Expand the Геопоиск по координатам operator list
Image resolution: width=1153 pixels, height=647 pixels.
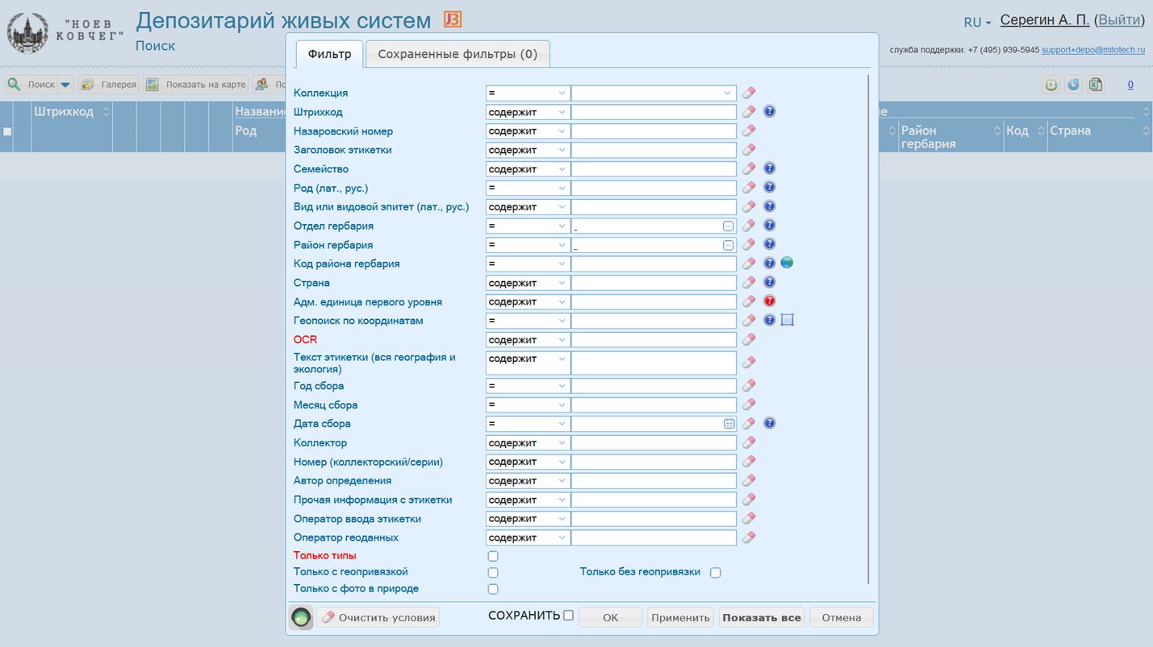point(528,321)
